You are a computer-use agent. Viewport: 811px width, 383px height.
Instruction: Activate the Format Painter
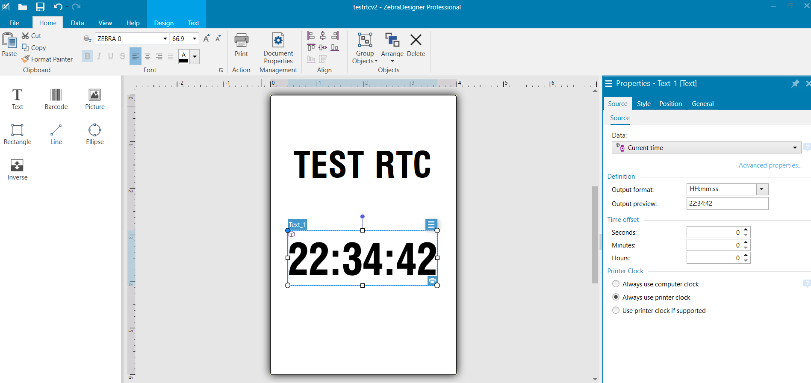(47, 59)
